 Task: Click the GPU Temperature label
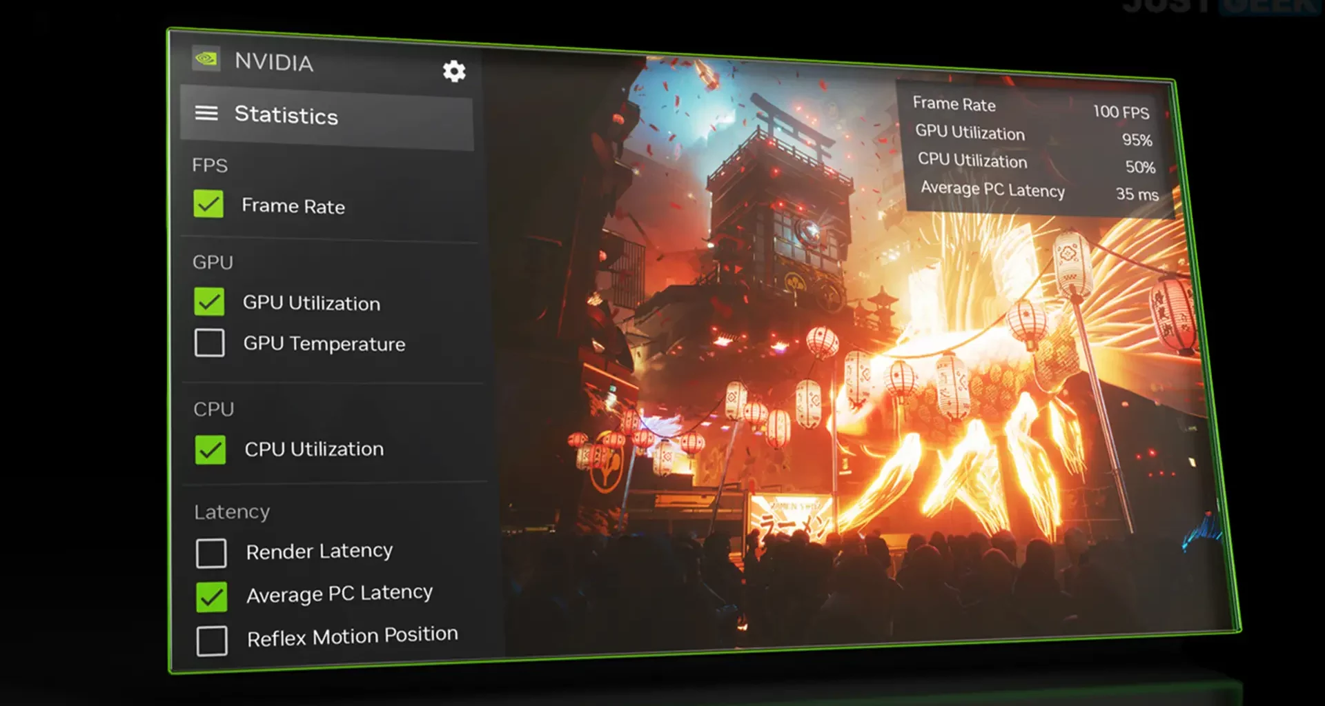click(x=324, y=343)
